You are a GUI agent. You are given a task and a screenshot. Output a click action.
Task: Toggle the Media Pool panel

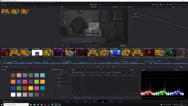18,5
